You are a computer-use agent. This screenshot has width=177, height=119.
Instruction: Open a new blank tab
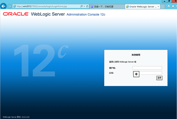point(163,6)
